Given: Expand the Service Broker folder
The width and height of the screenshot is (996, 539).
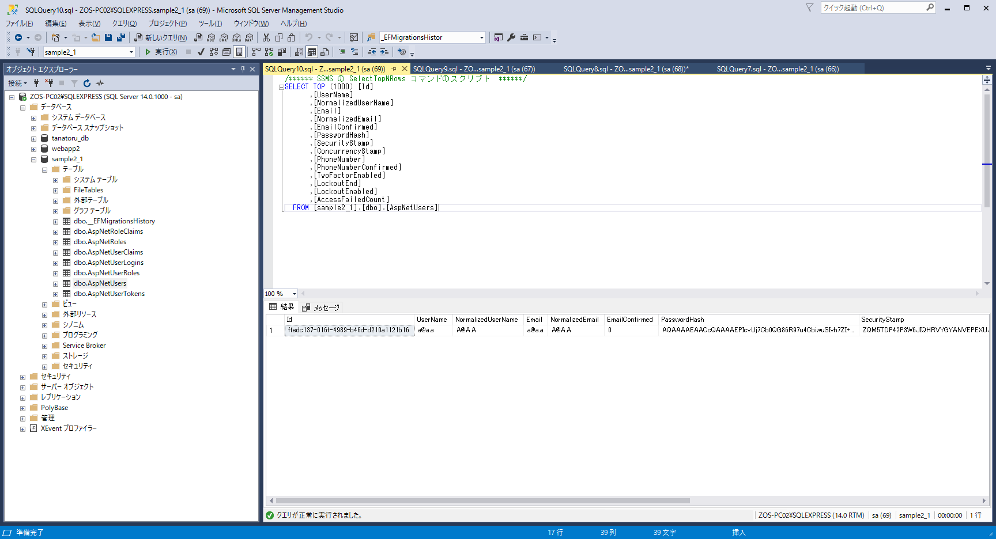Looking at the screenshot, I should pos(44,346).
